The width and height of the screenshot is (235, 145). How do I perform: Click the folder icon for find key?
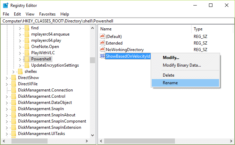pyautogui.click(x=27, y=28)
